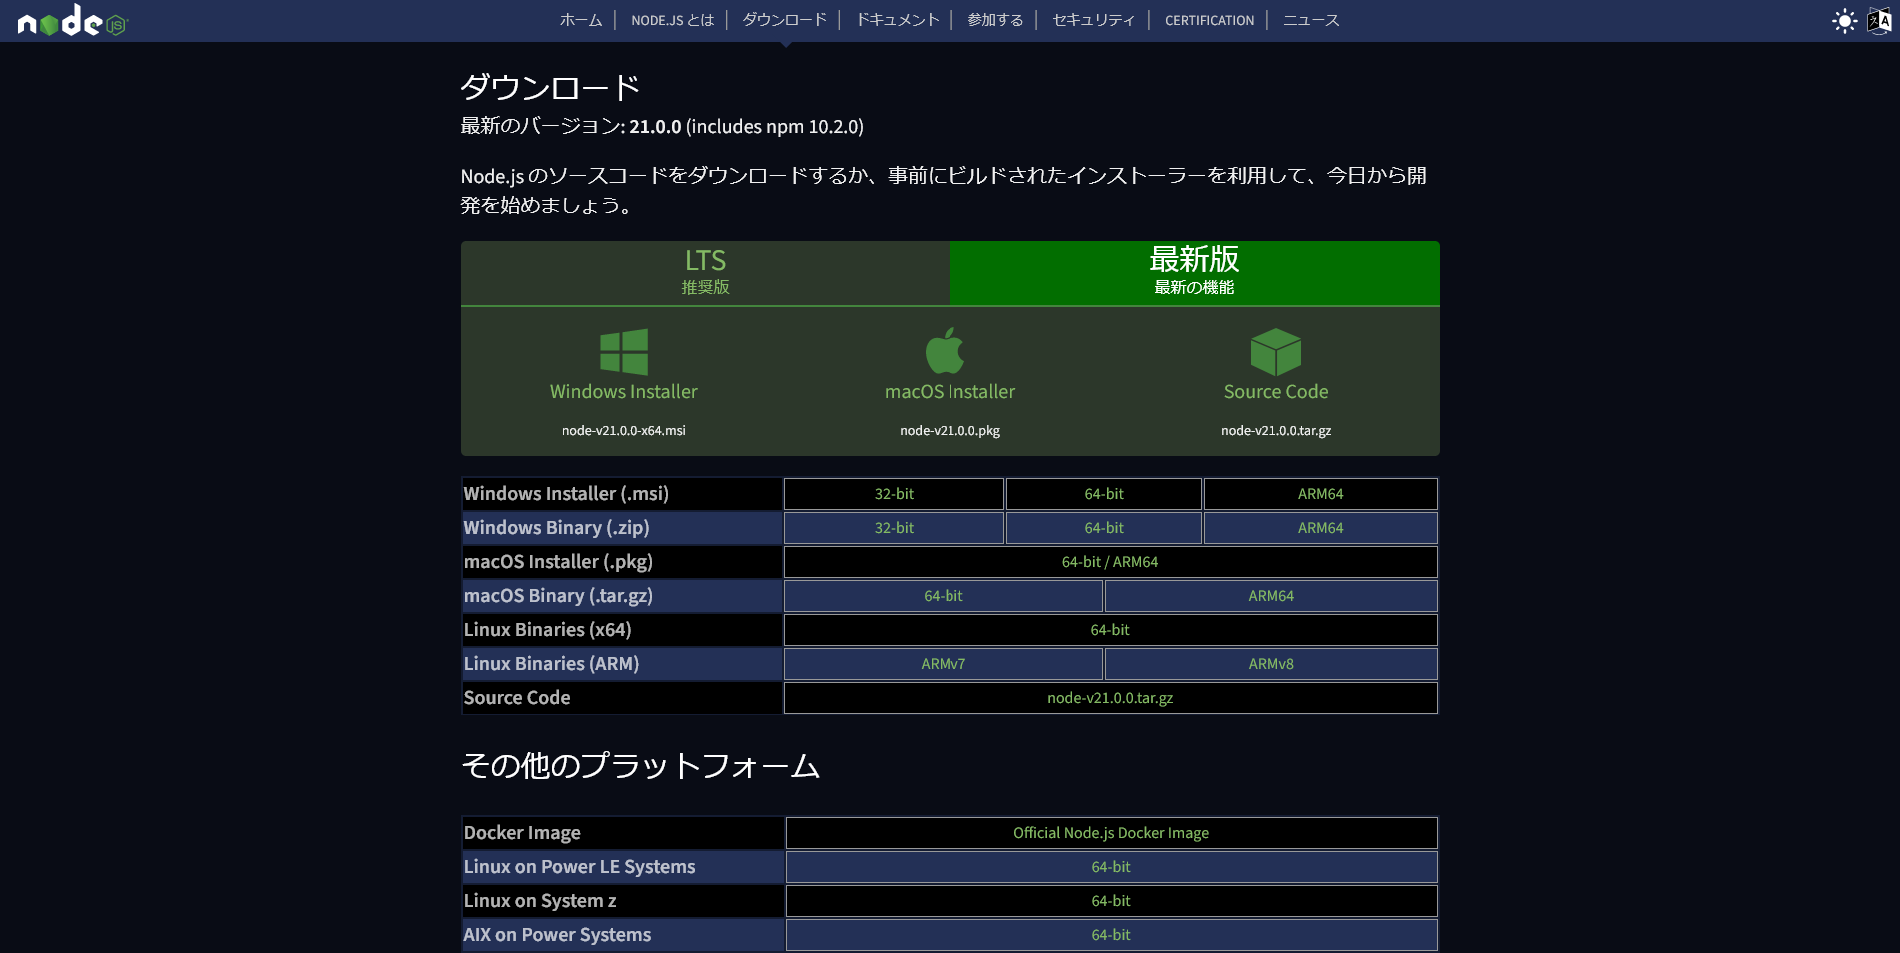Open the language translation icon
This screenshot has height=953, width=1900.
(1879, 21)
